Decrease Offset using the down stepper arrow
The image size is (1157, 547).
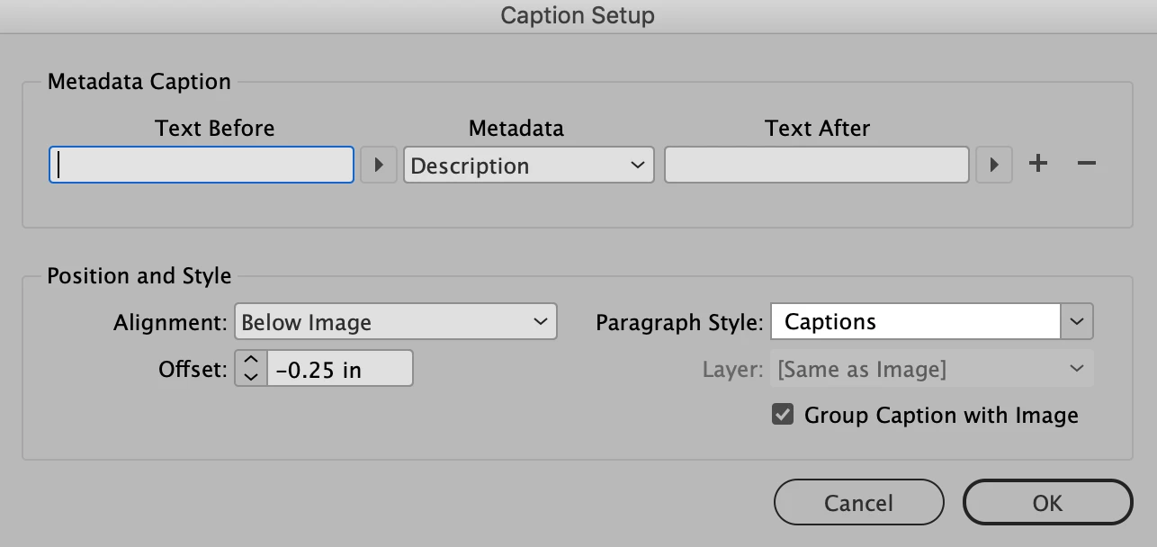[251, 376]
